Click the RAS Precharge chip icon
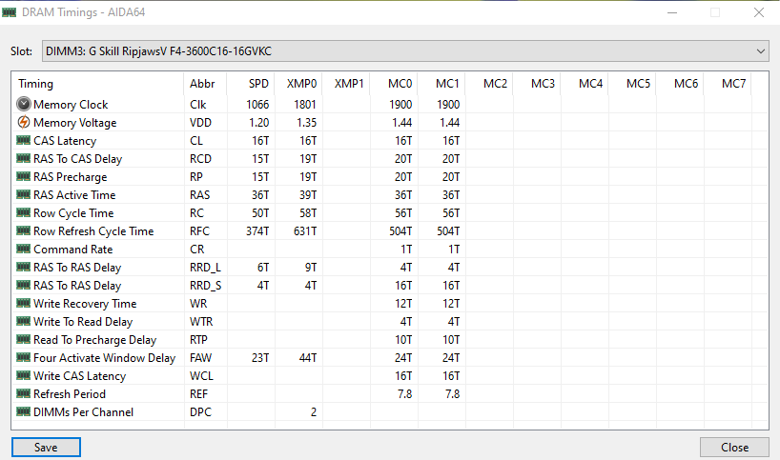780x460 pixels. point(24,176)
